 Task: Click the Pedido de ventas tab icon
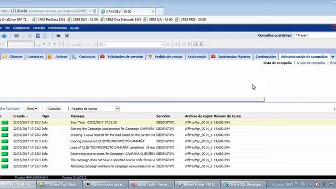click(150, 57)
